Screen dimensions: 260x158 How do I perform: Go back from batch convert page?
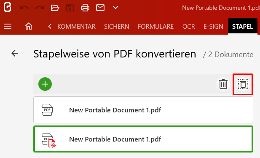[15, 53]
